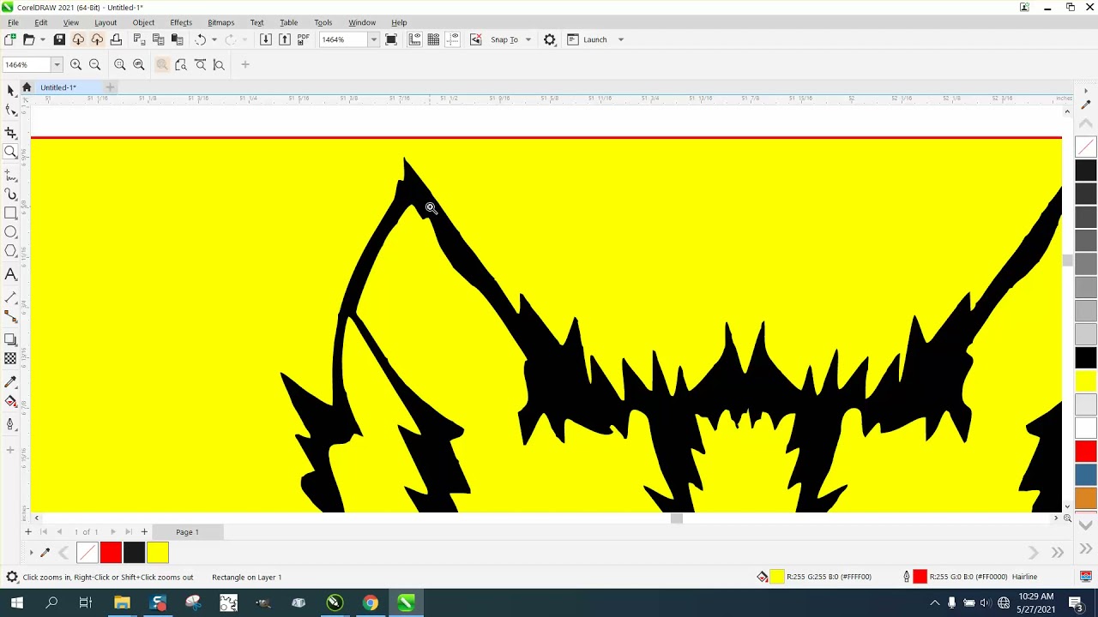Open File Explorer from the taskbar
Viewport: 1098px width, 617px height.
coord(122,603)
